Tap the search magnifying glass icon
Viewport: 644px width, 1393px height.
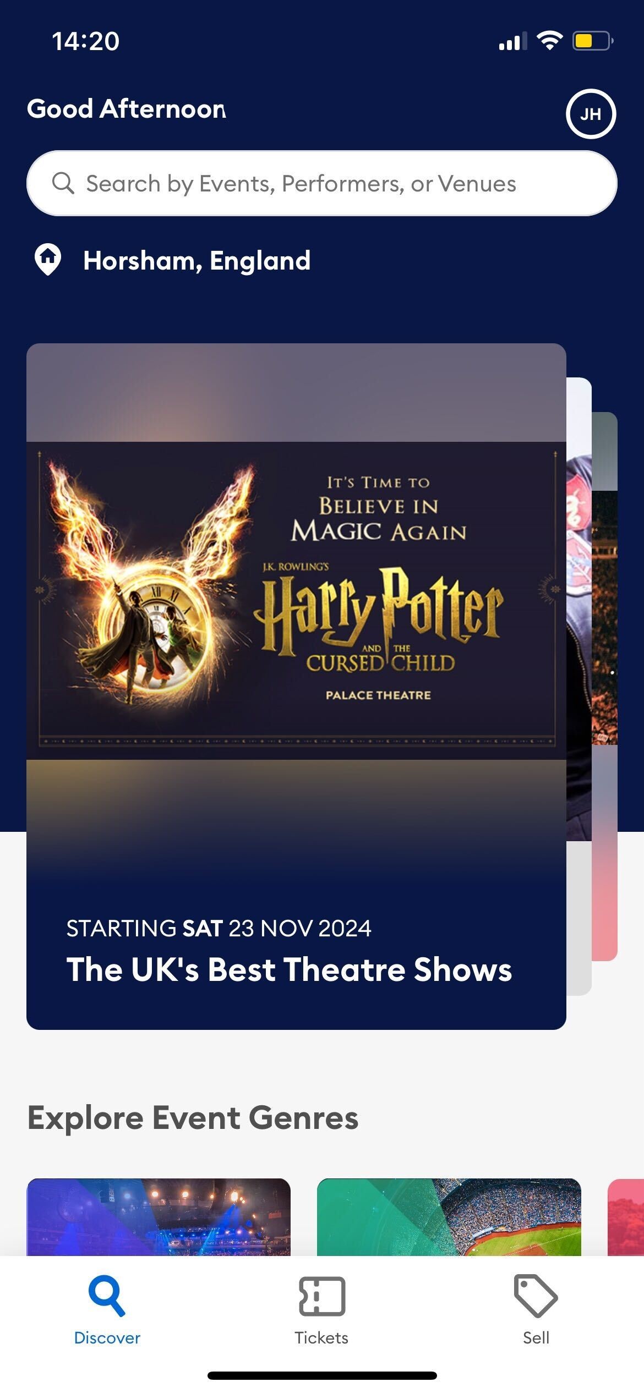point(63,183)
